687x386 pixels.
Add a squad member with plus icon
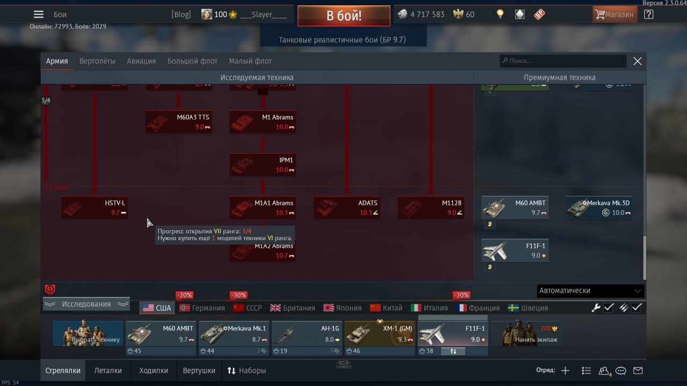[x=565, y=370]
